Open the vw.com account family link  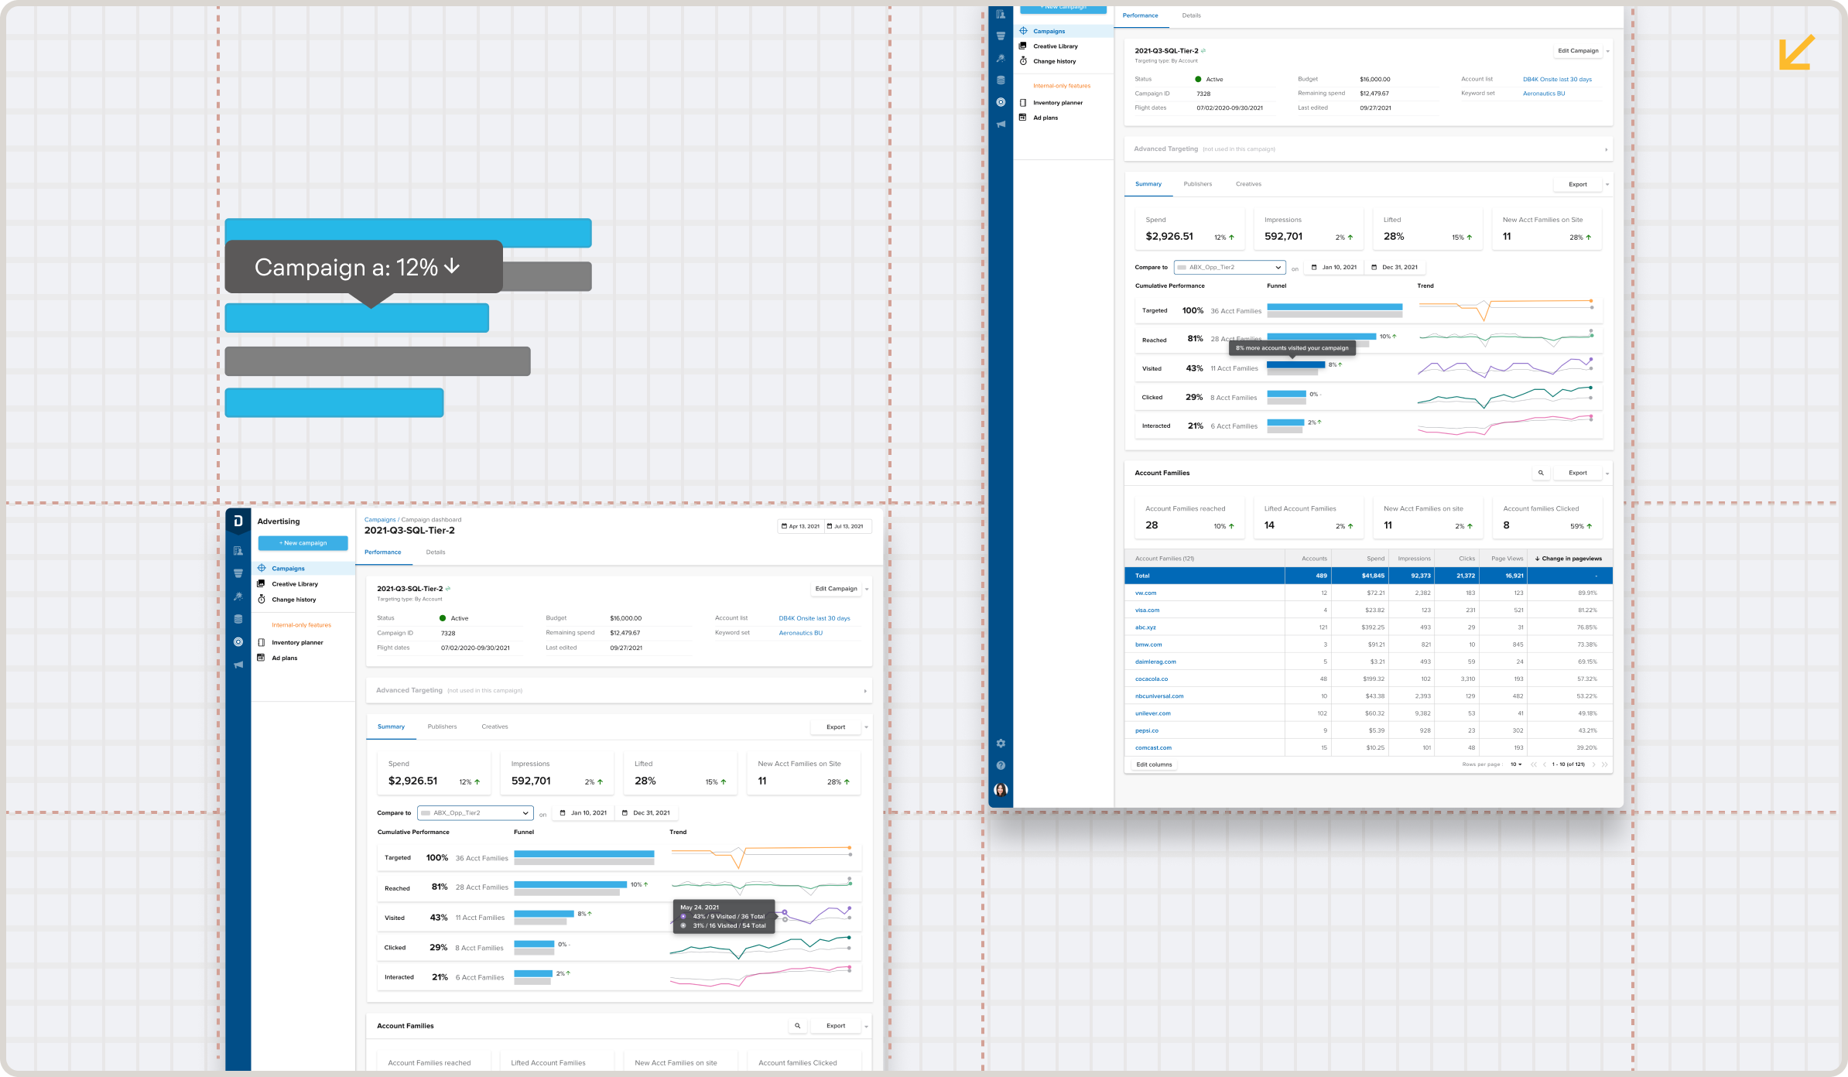tap(1145, 593)
